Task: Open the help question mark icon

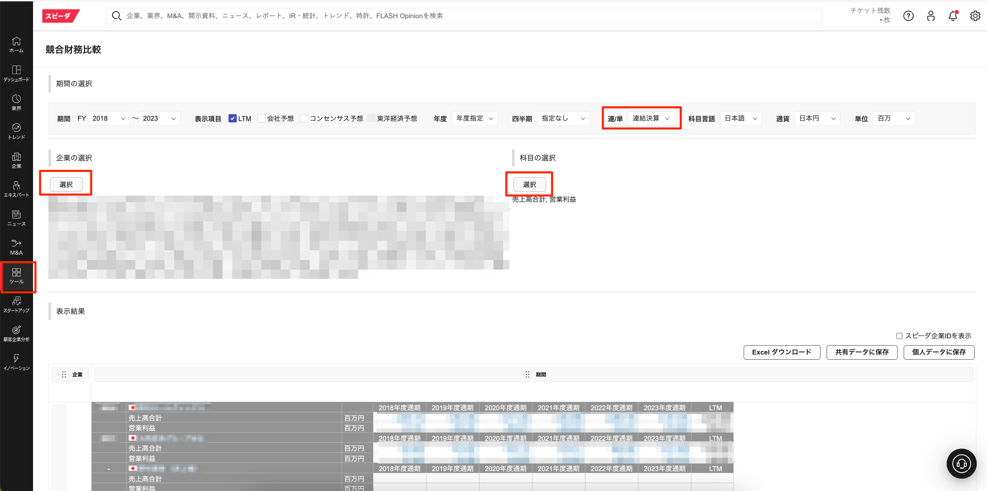Action: pyautogui.click(x=908, y=16)
